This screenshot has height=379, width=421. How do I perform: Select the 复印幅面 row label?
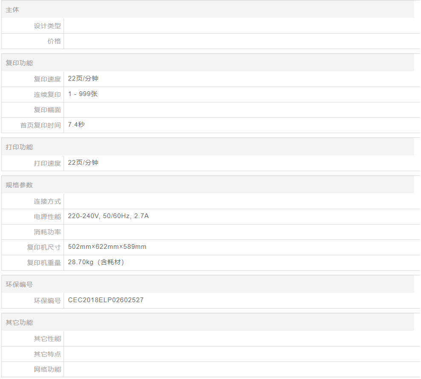coord(47,110)
